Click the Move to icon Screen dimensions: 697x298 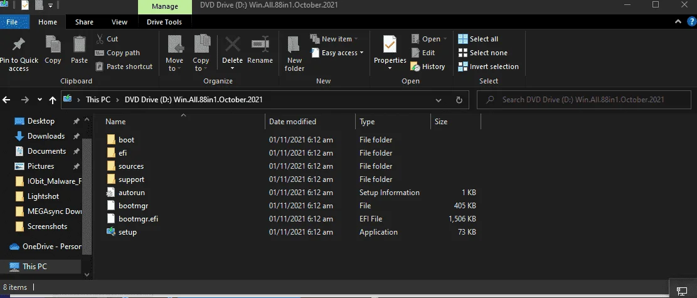pyautogui.click(x=174, y=45)
